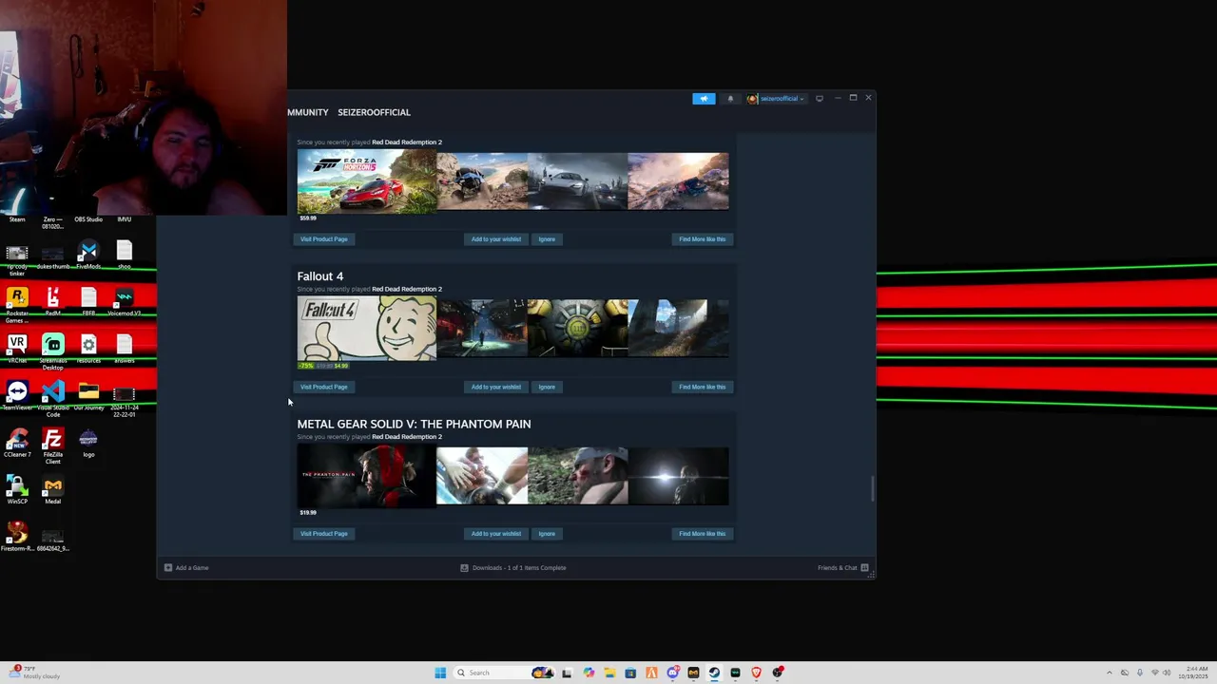The width and height of the screenshot is (1217, 684).
Task: Open the FileZilla Client desktop shortcut
Action: tap(53, 446)
